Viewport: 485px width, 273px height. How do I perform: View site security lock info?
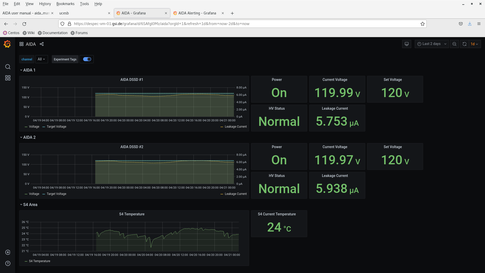tap(69, 24)
